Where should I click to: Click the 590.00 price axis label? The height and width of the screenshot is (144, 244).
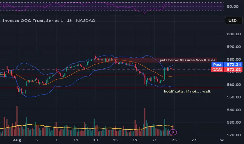point(234,47)
